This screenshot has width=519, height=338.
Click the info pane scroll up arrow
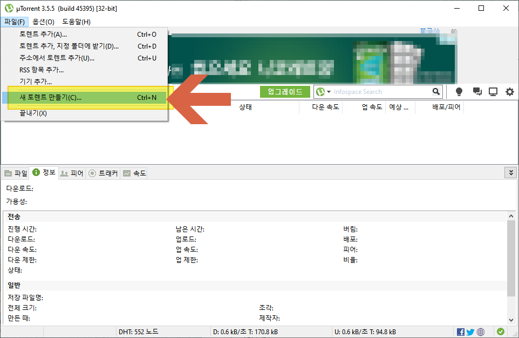511,216
